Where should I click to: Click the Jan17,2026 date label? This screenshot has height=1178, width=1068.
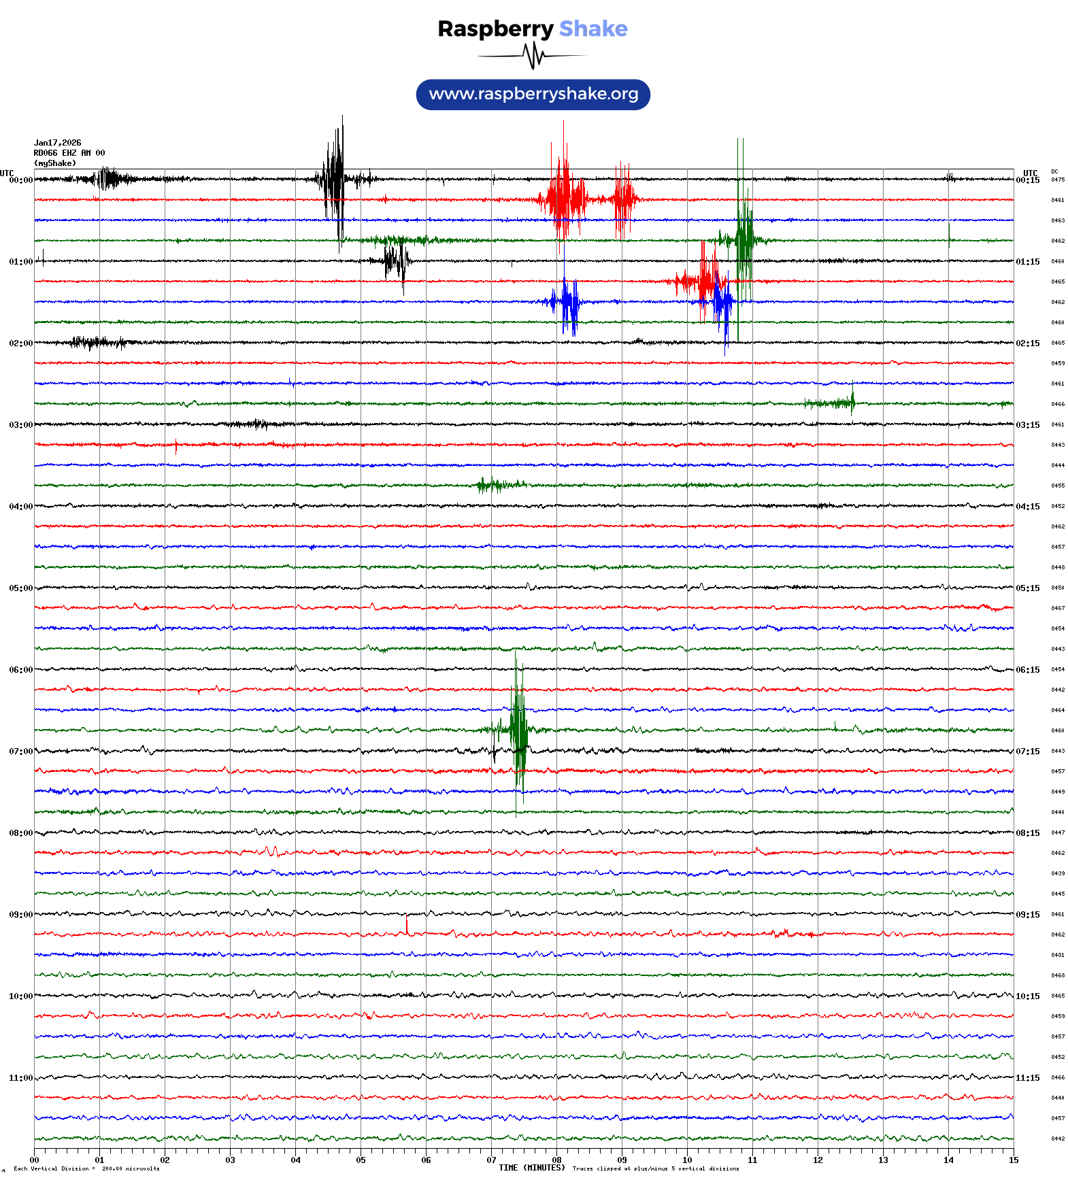[58, 143]
